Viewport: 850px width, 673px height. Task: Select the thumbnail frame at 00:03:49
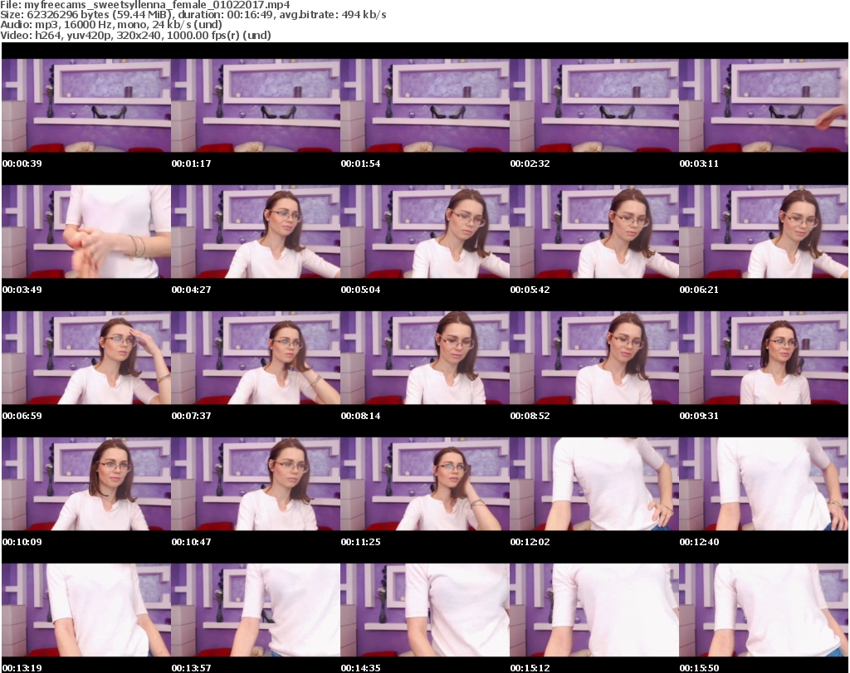point(86,232)
